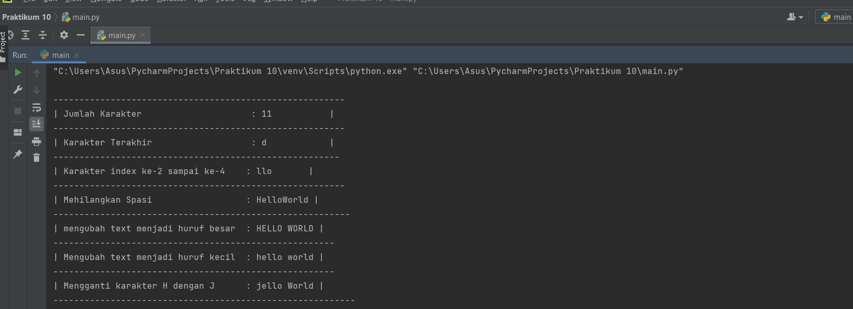Click the main.py breadcrumb in the navigation bar
The image size is (853, 309).
[81, 17]
